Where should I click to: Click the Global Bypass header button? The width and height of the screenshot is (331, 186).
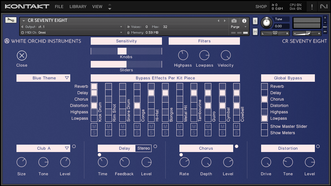pyautogui.click(x=288, y=78)
